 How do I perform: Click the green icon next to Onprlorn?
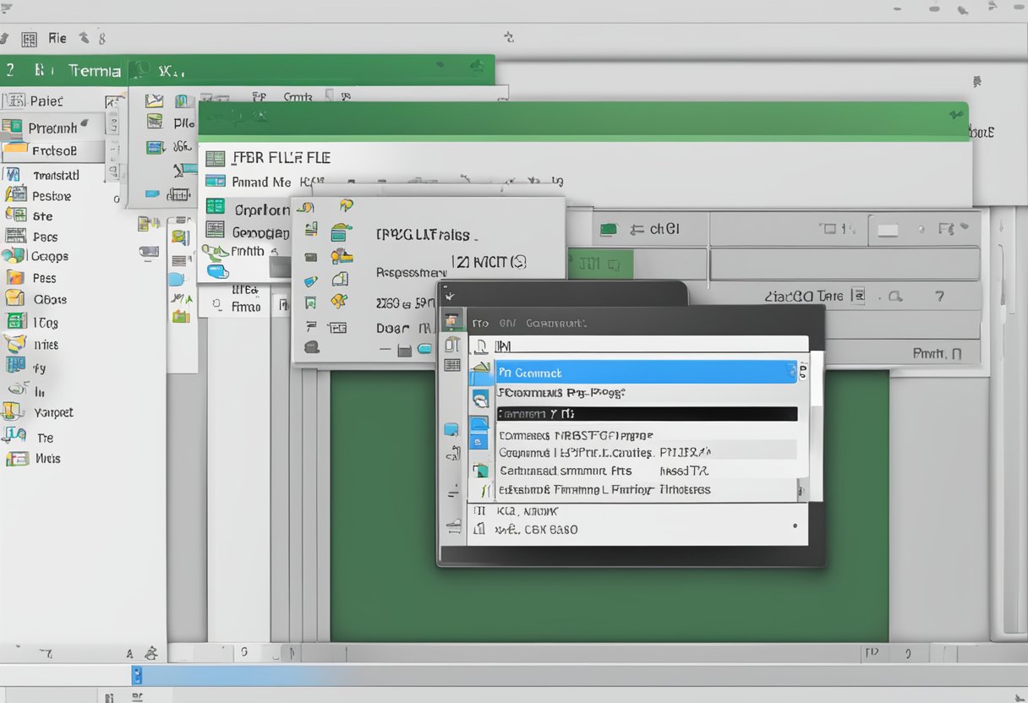click(x=216, y=206)
